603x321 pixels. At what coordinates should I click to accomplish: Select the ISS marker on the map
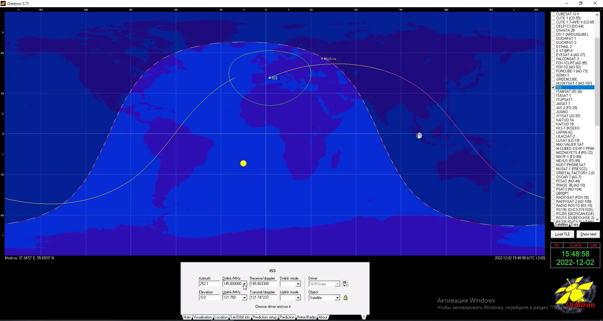point(270,77)
